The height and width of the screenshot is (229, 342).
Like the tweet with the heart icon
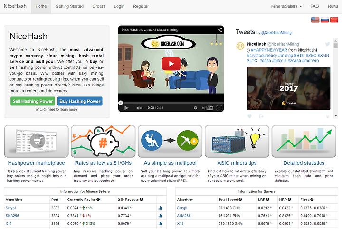pyautogui.click(x=249, y=116)
